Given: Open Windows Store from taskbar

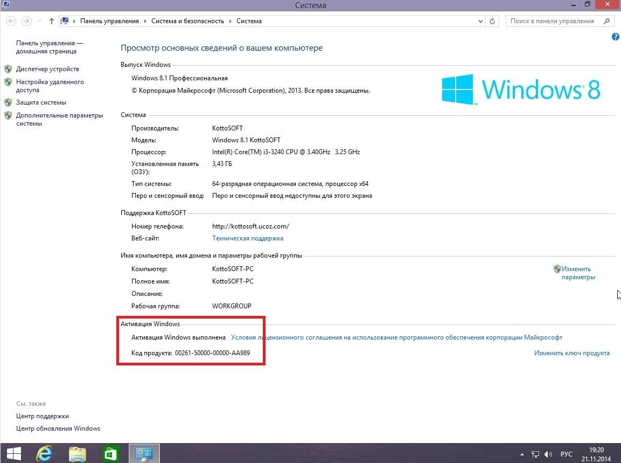Looking at the screenshot, I should [x=110, y=454].
